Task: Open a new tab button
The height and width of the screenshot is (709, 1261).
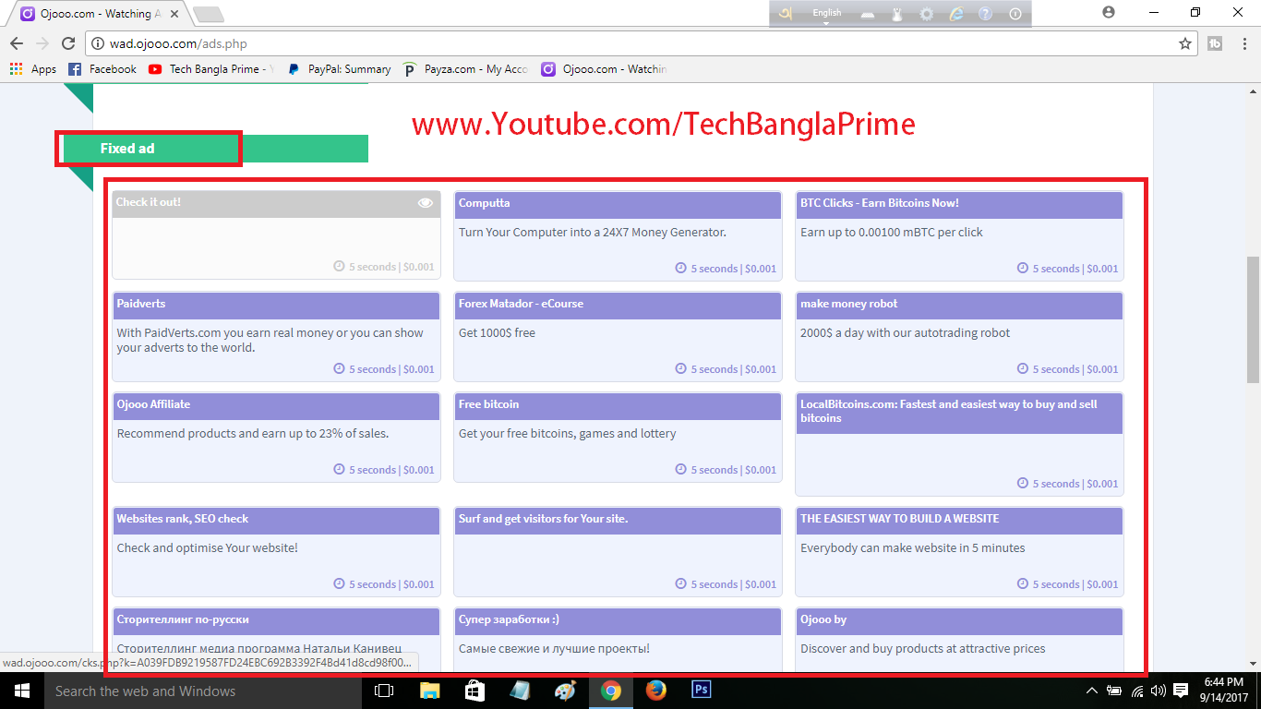Action: (x=209, y=14)
